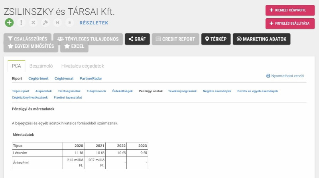Switch to the Beszámoló tab
Image resolution: width=319 pixels, height=178 pixels.
click(x=41, y=66)
